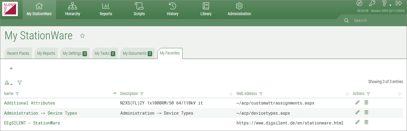Screen dimensions: 407x131
Task: Delete the Administration -> Device Types favorite
Action: [x=366, y=112]
